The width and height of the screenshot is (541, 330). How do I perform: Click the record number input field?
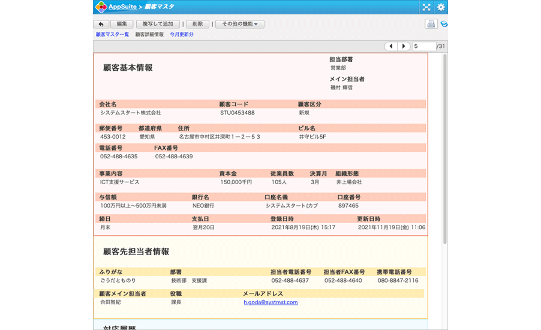coord(423,46)
